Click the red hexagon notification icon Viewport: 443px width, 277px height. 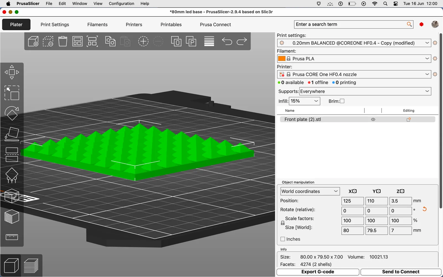[421, 24]
